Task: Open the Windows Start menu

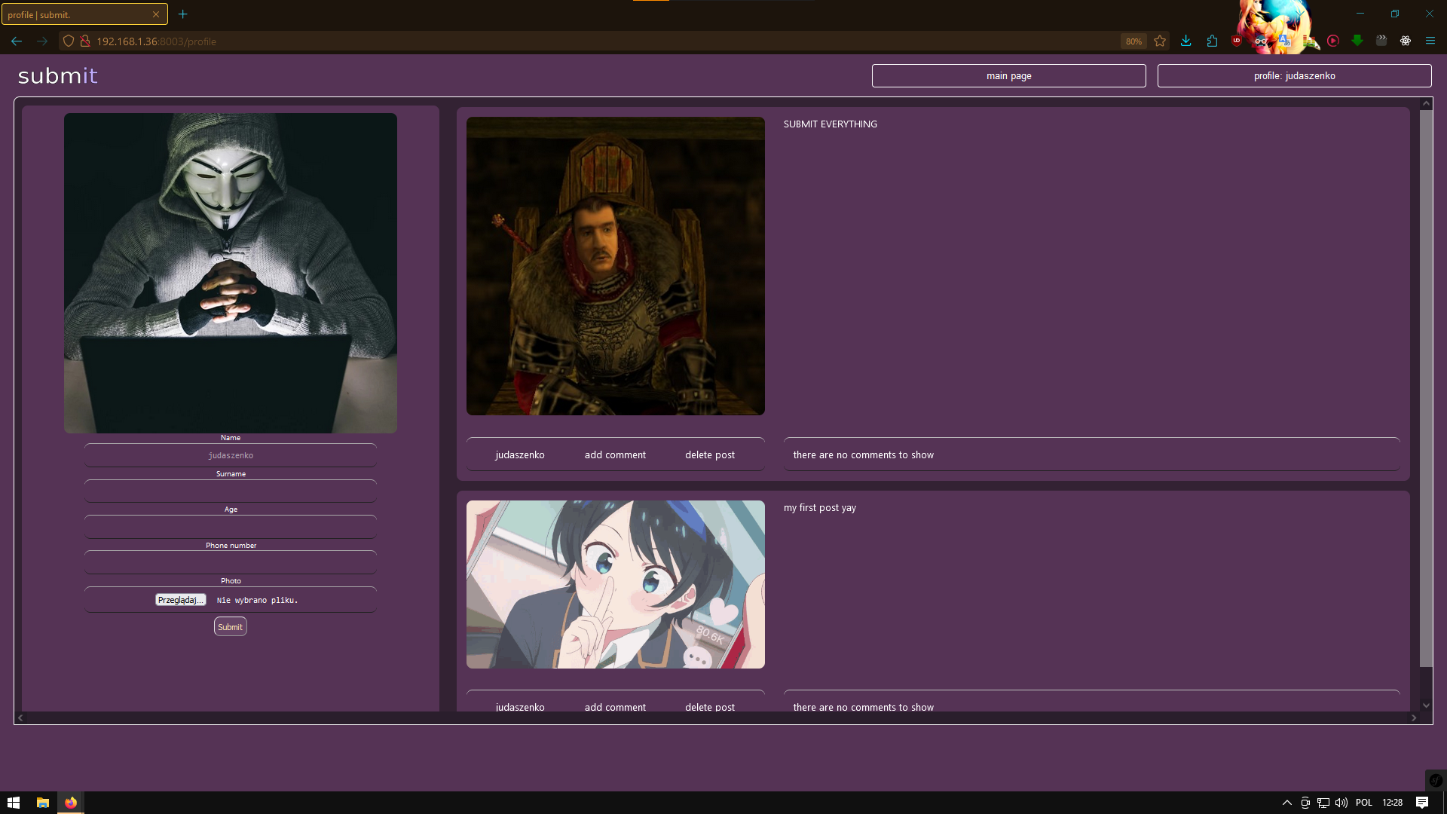Action: click(x=14, y=803)
